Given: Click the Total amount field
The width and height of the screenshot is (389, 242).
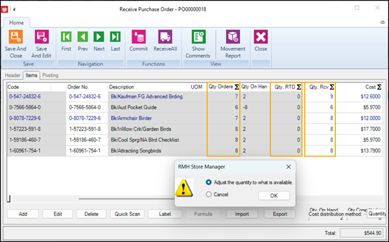Looking at the screenshot, I should click(x=361, y=233).
